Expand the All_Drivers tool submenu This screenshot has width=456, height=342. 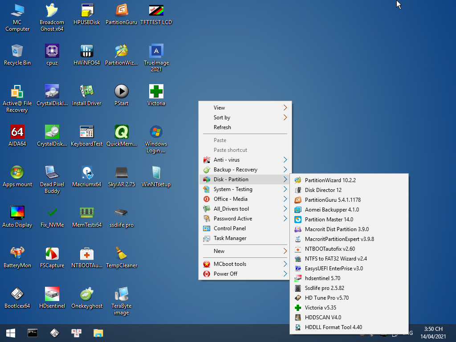(245, 209)
